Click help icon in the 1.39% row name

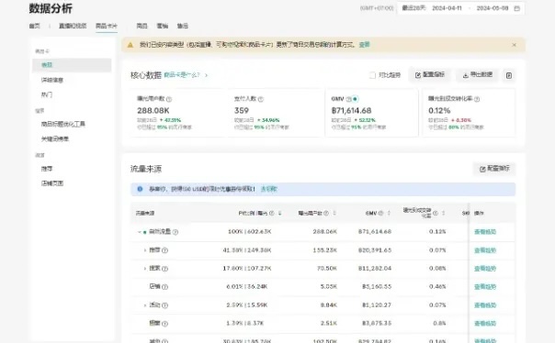pyautogui.click(x=165, y=324)
